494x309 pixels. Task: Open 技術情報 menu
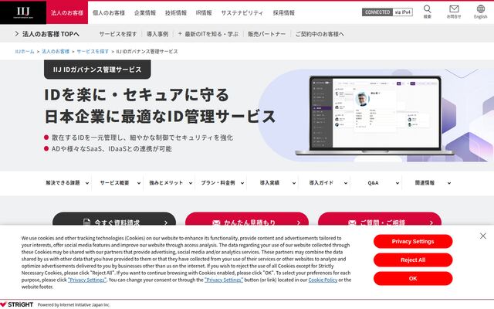pyautogui.click(x=176, y=13)
